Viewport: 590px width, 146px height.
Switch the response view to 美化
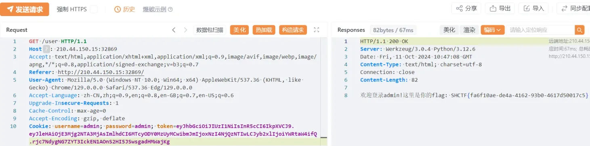[x=449, y=30]
